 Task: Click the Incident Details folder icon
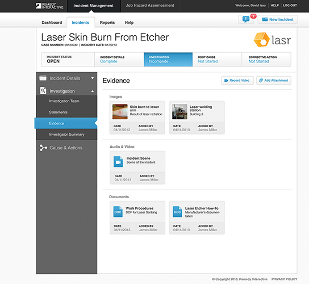(43, 78)
